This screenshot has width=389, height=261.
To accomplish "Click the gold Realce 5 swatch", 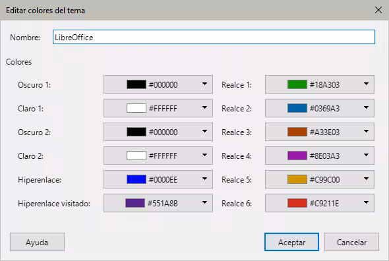I will pos(297,179).
